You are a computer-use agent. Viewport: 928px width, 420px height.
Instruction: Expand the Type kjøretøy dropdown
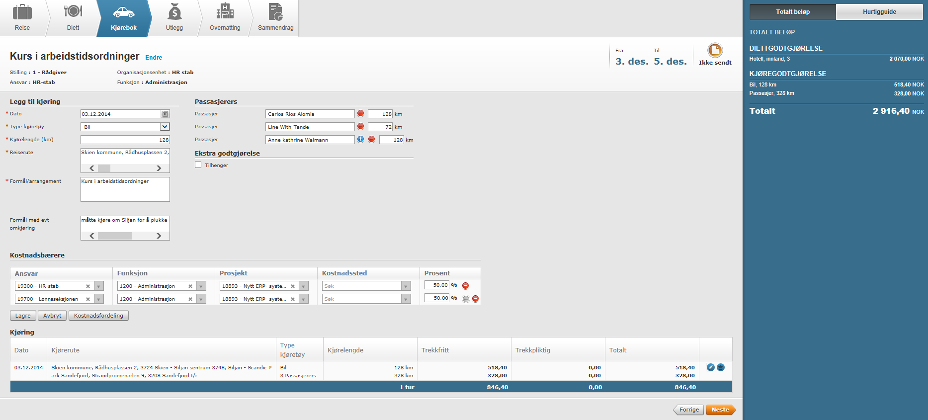pos(165,127)
